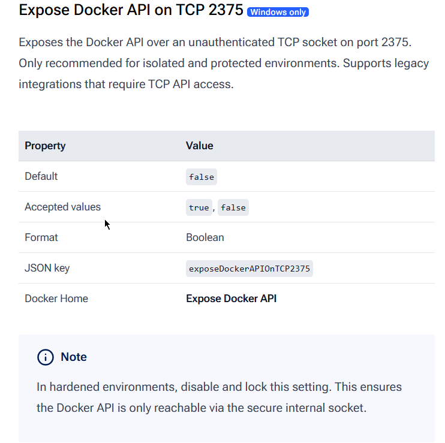445x443 pixels.
Task: Click the Accepted values row label
Action: pos(63,207)
